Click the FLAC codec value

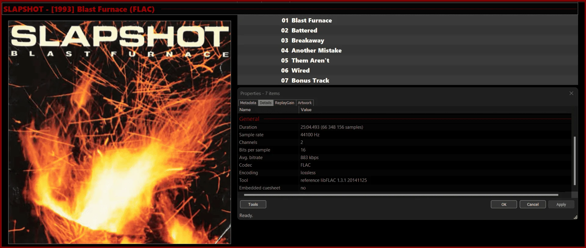[x=306, y=165]
